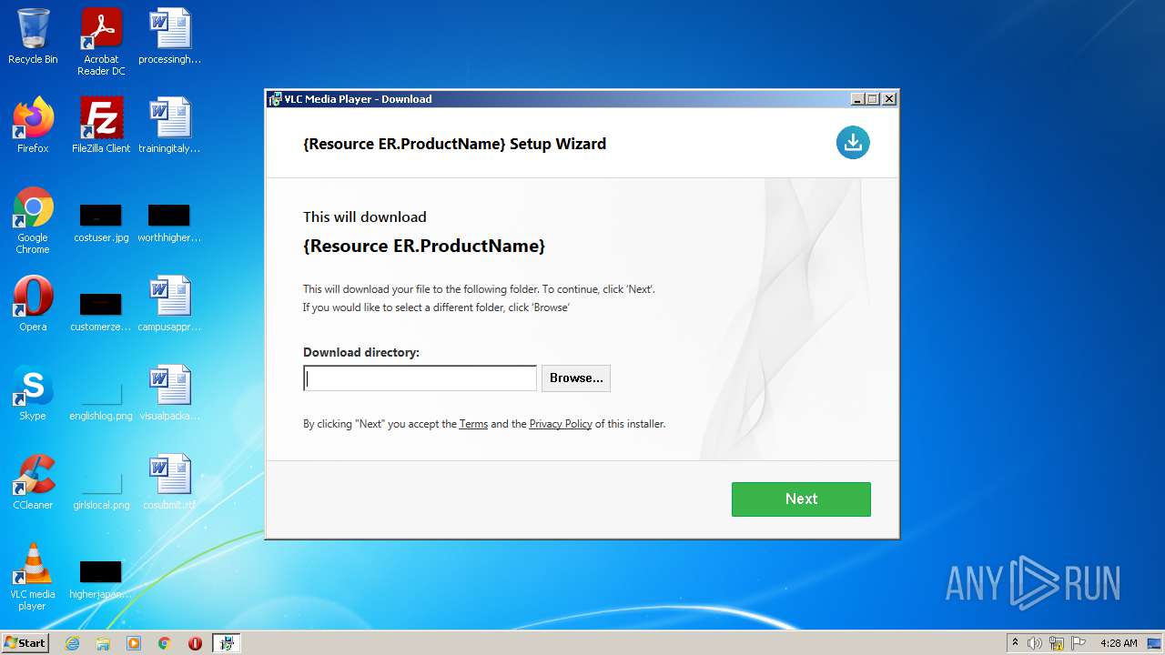Click the '{Resource ER.ProductName} Setup Wizard' heading

tap(454, 144)
